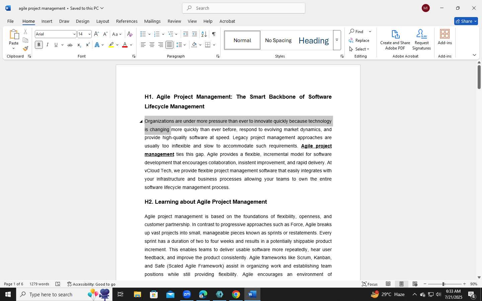This screenshot has height=301, width=482.
Task: Apply the No Spacing style
Action: point(278,40)
